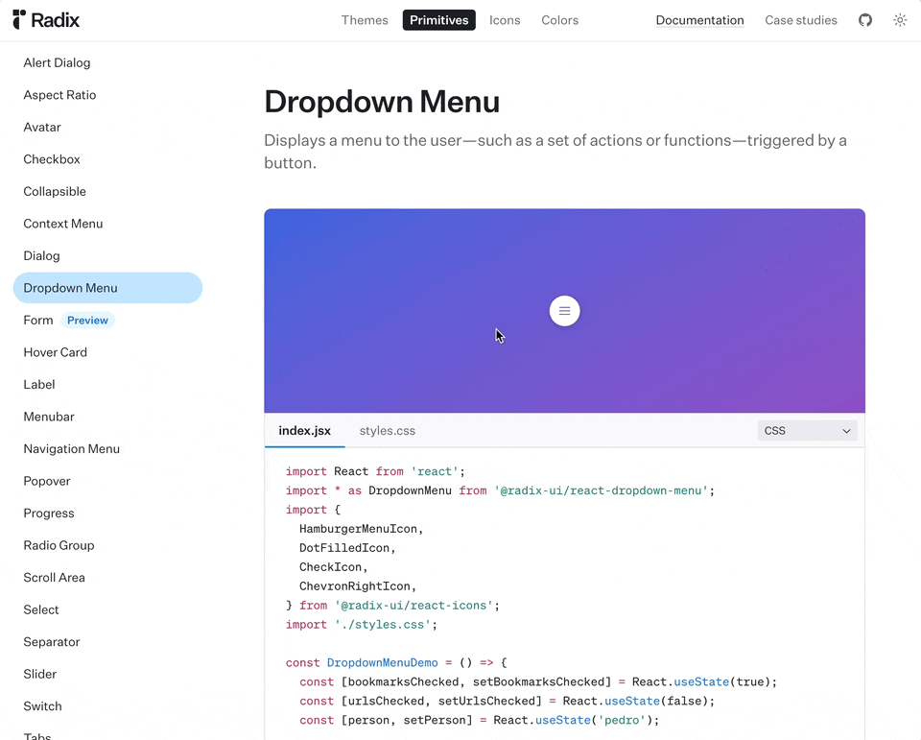921x740 pixels.
Task: Open the Documentation link
Action: pos(699,20)
